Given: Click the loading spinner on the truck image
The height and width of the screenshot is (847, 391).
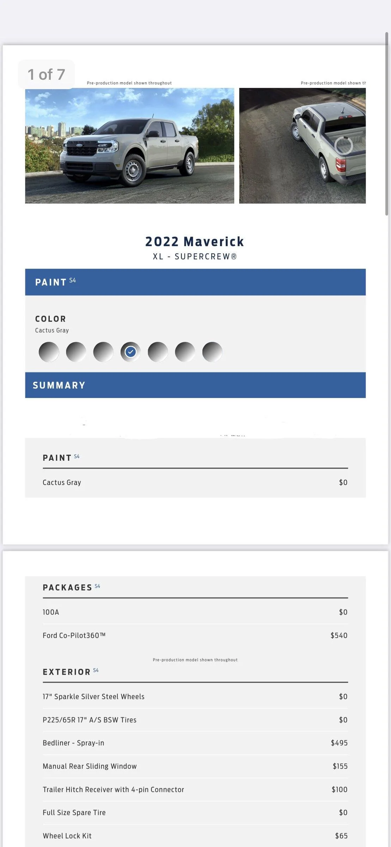Looking at the screenshot, I should tap(343, 145).
